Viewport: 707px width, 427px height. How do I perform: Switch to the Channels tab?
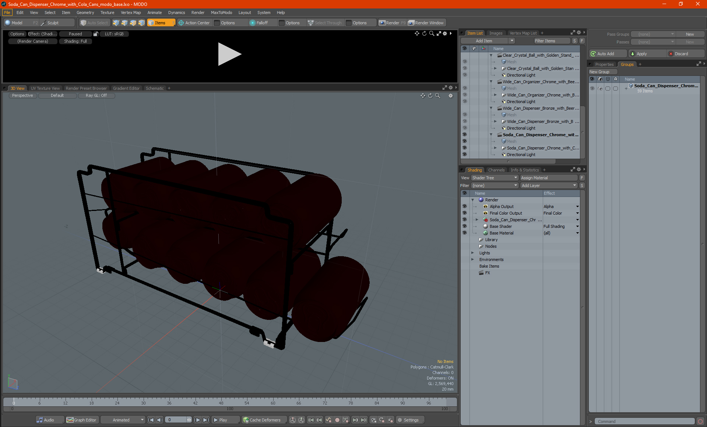tap(496, 170)
